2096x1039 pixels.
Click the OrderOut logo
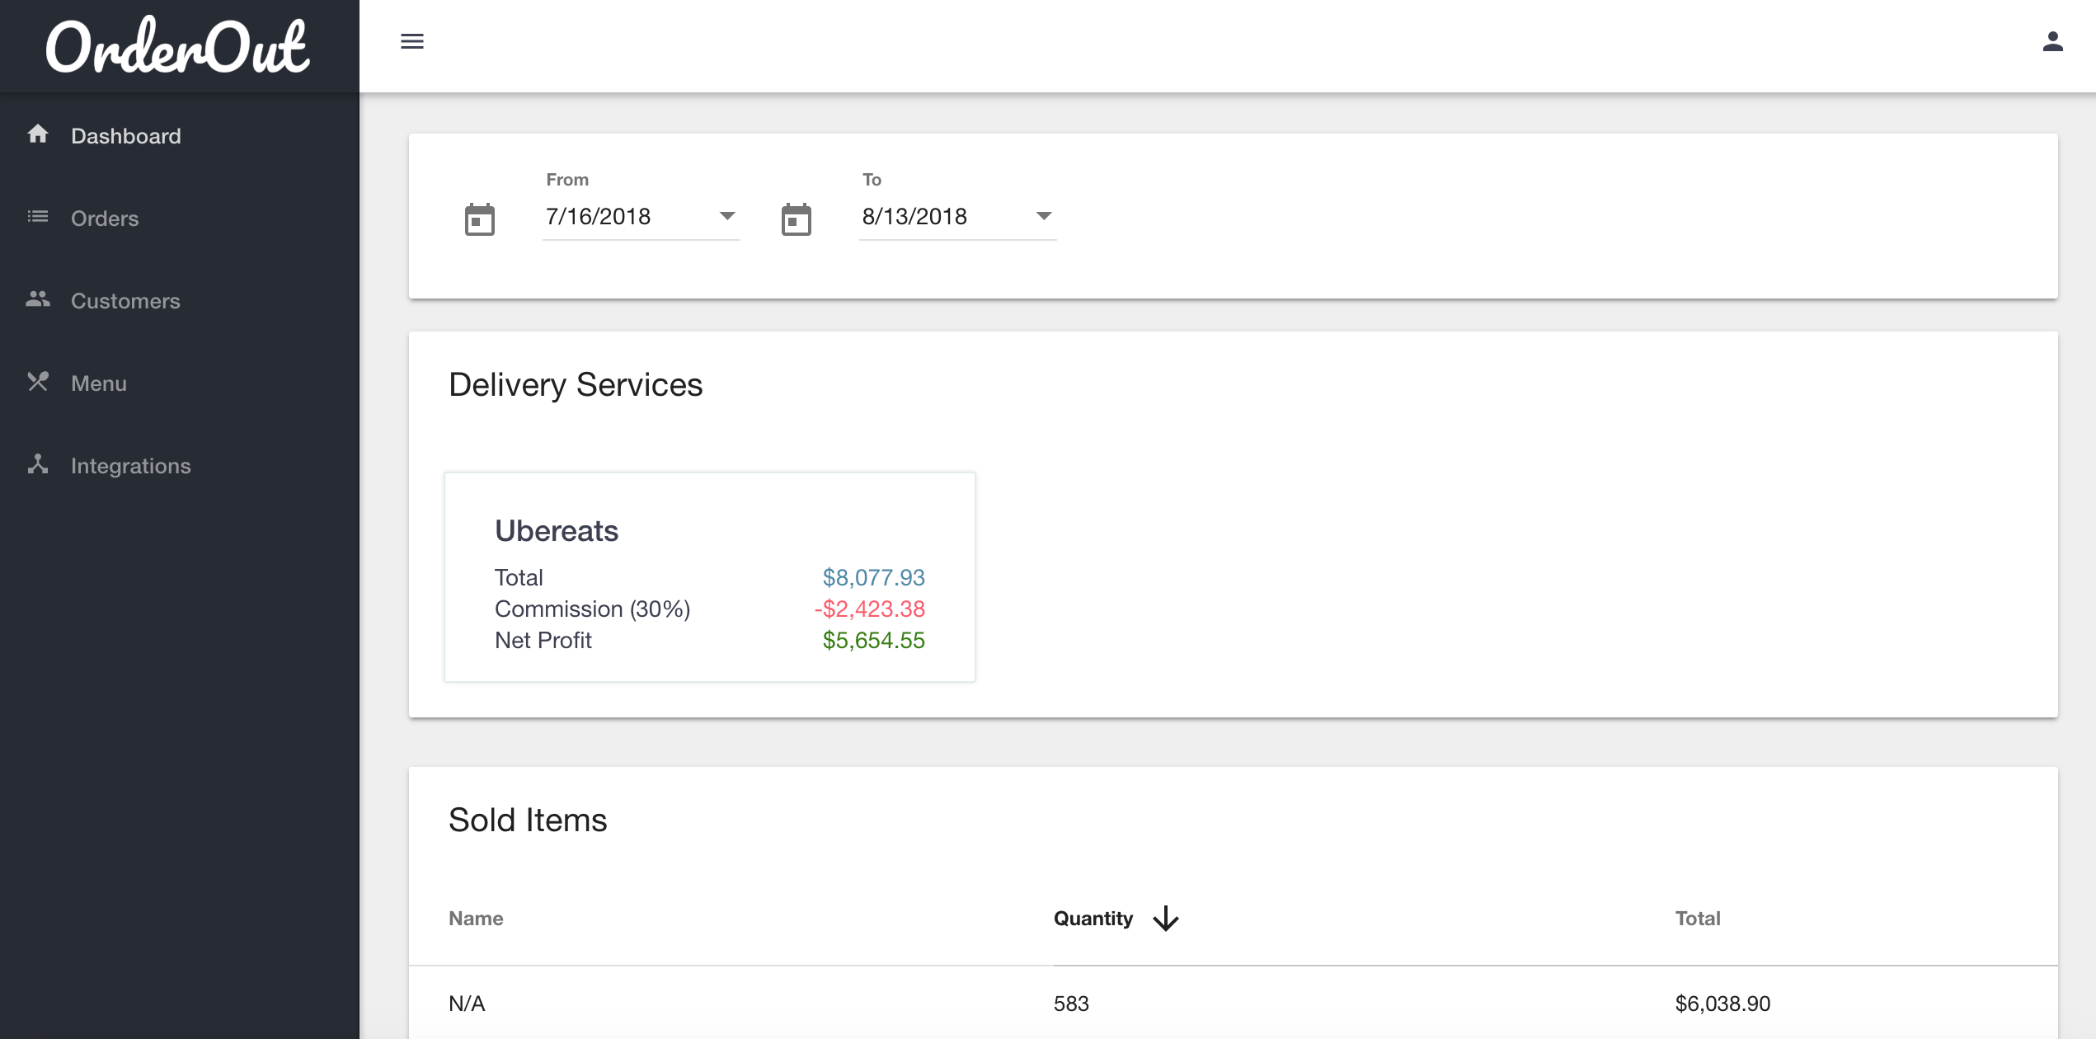(x=178, y=46)
